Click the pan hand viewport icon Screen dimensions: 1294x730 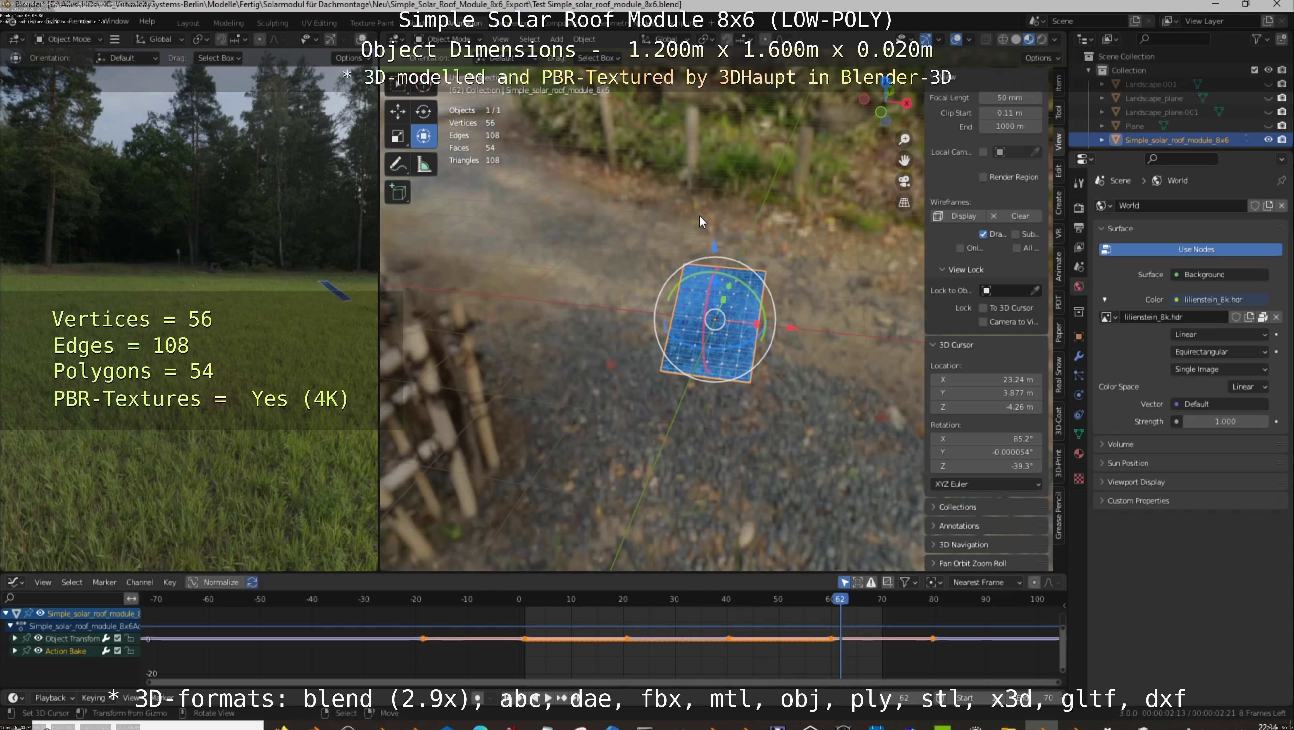click(x=904, y=160)
